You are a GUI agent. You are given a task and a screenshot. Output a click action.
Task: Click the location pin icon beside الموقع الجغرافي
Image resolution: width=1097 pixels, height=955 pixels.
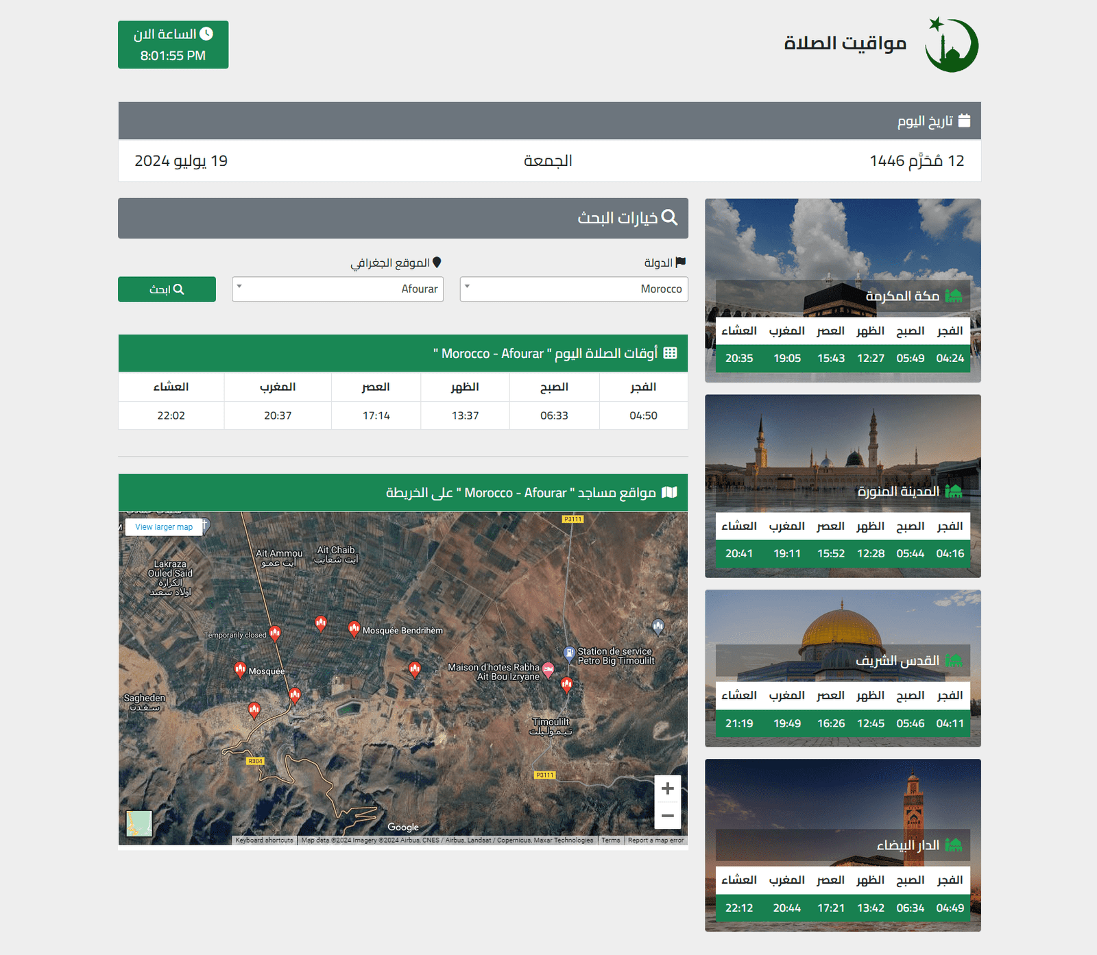pyautogui.click(x=437, y=263)
